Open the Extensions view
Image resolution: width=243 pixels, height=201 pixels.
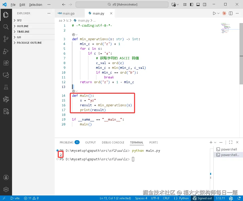pos(6,63)
